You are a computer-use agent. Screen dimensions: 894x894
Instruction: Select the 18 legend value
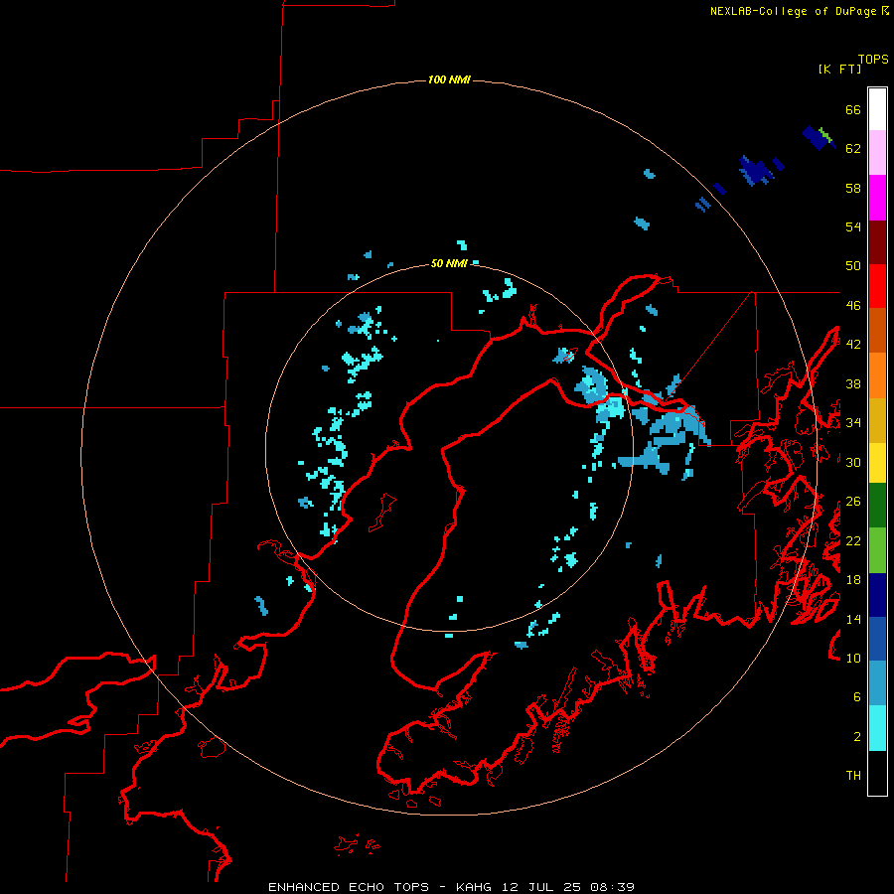point(853,580)
